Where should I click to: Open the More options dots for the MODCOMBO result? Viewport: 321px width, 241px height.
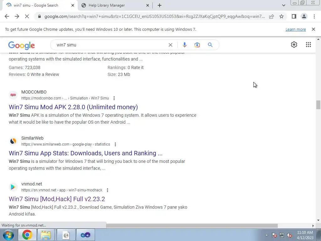[x=114, y=98]
